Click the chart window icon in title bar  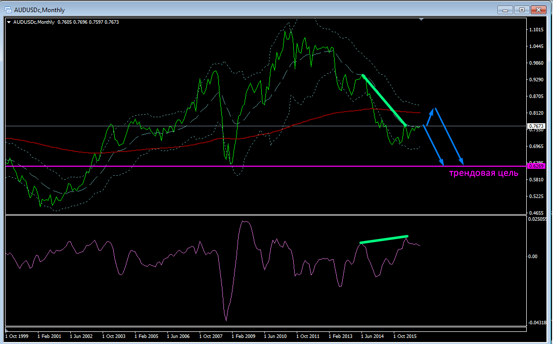tap(8, 10)
